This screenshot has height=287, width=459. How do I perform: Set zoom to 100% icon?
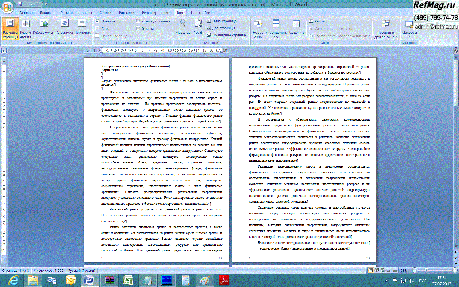198,24
